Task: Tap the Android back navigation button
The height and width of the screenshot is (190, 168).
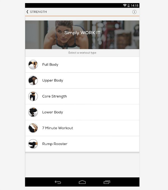Action: 58,182
